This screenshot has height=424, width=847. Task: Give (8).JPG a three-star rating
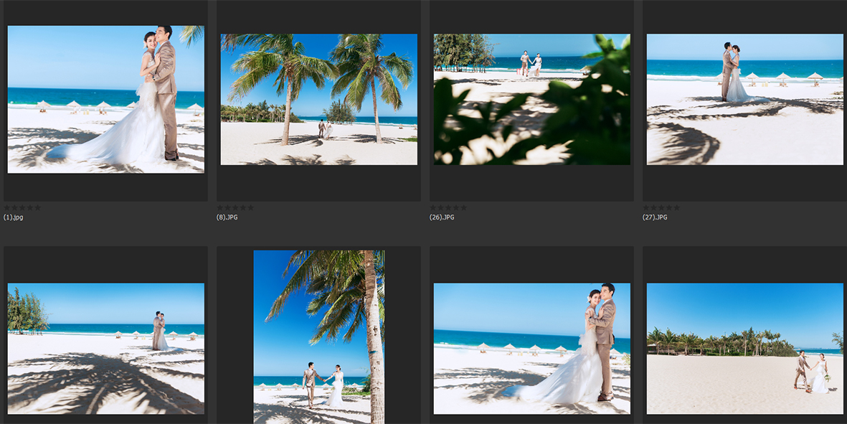coord(235,207)
